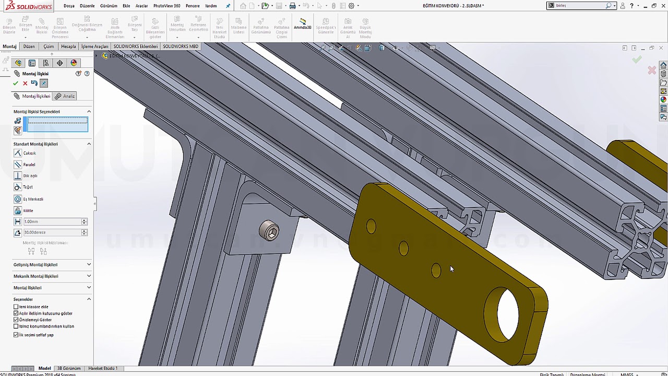Screen dimensions: 668x376
Task: Open the Dosya menu
Action: [x=69, y=6]
